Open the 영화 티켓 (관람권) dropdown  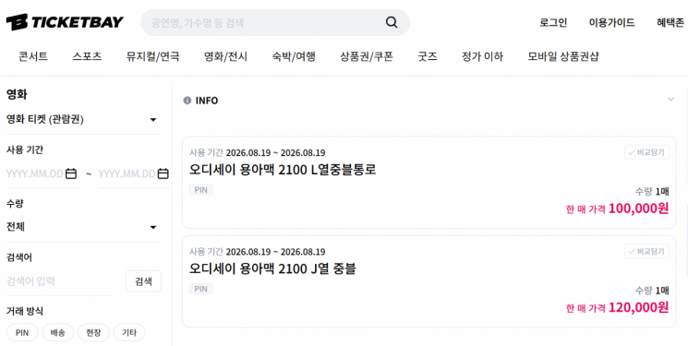[x=83, y=119]
